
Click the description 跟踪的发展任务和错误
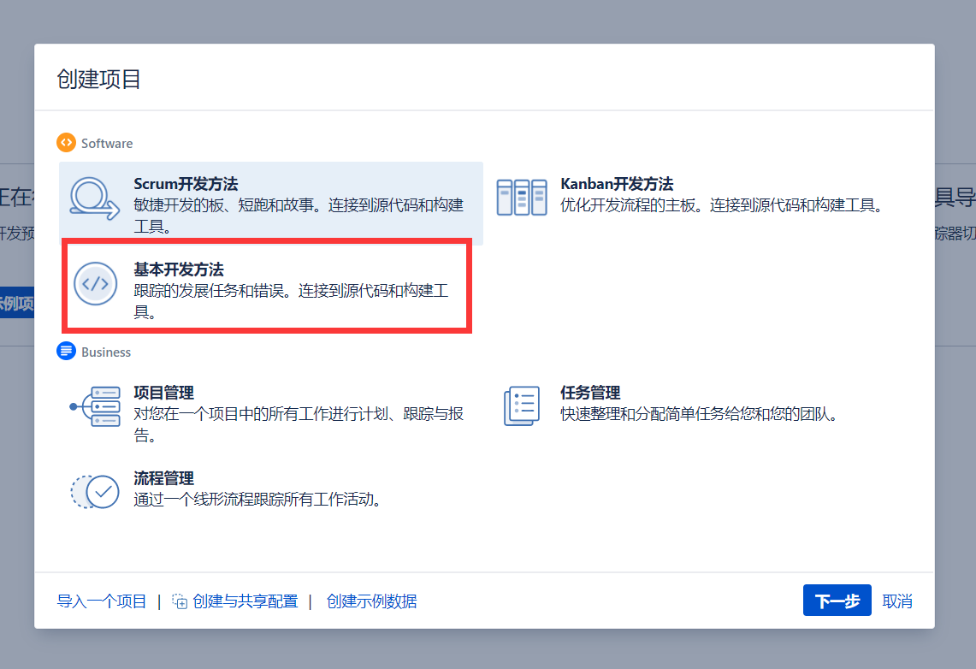click(291, 301)
